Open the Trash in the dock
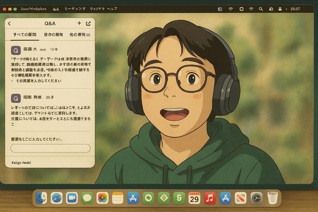This screenshot has height=212, width=318. pyautogui.click(x=273, y=198)
